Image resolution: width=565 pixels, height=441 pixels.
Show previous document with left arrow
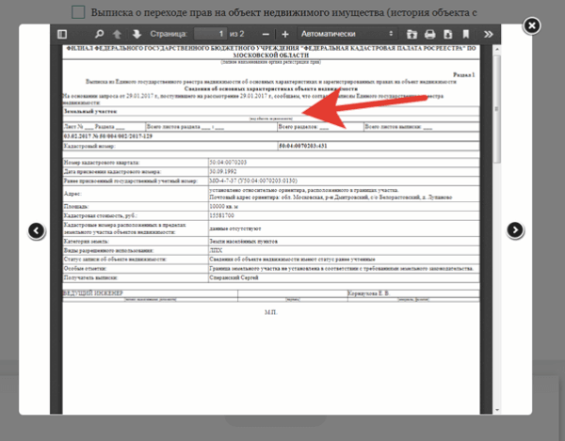[x=37, y=230]
